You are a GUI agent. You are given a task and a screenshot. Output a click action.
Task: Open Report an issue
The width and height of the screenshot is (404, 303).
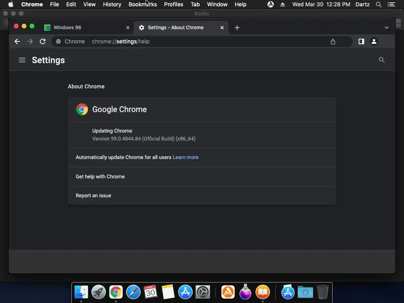202,195
